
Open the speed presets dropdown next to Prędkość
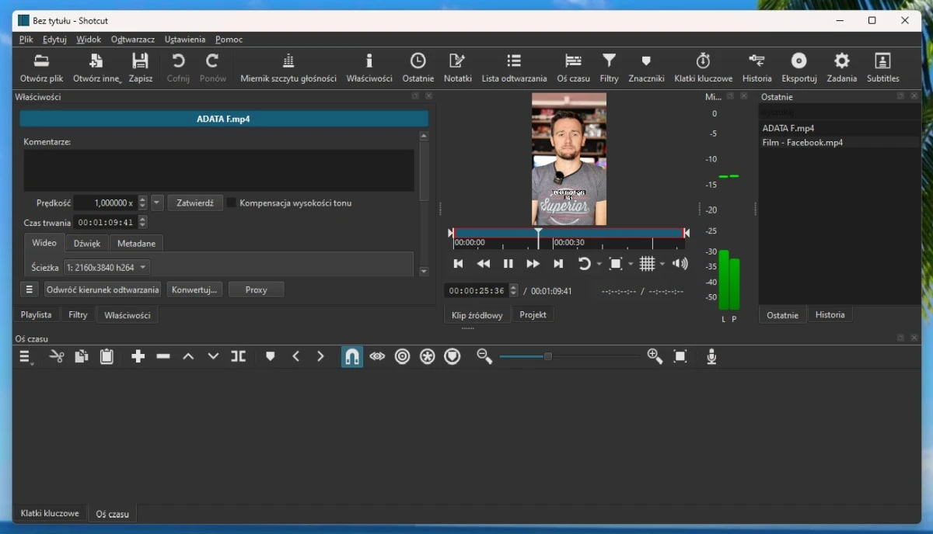pyautogui.click(x=155, y=203)
